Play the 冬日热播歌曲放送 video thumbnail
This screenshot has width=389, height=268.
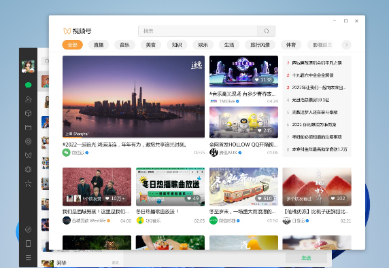click(170, 187)
